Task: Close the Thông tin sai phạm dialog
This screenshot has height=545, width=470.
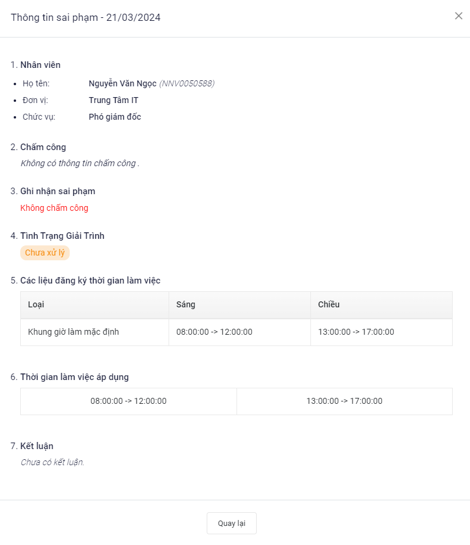Action: coord(458,16)
